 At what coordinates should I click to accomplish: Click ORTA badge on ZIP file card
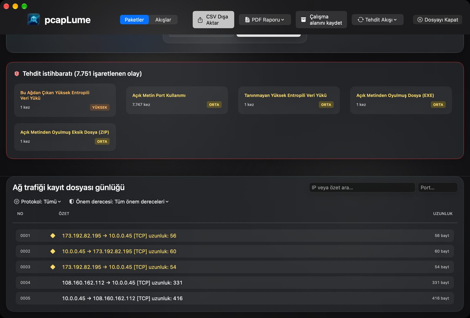point(102,142)
